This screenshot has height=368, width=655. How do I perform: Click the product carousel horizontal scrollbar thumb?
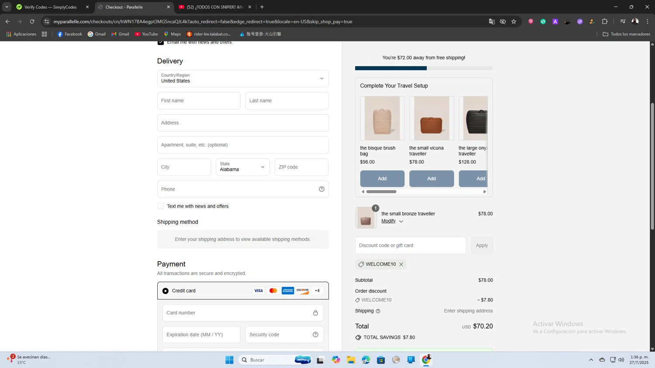pyautogui.click(x=381, y=192)
